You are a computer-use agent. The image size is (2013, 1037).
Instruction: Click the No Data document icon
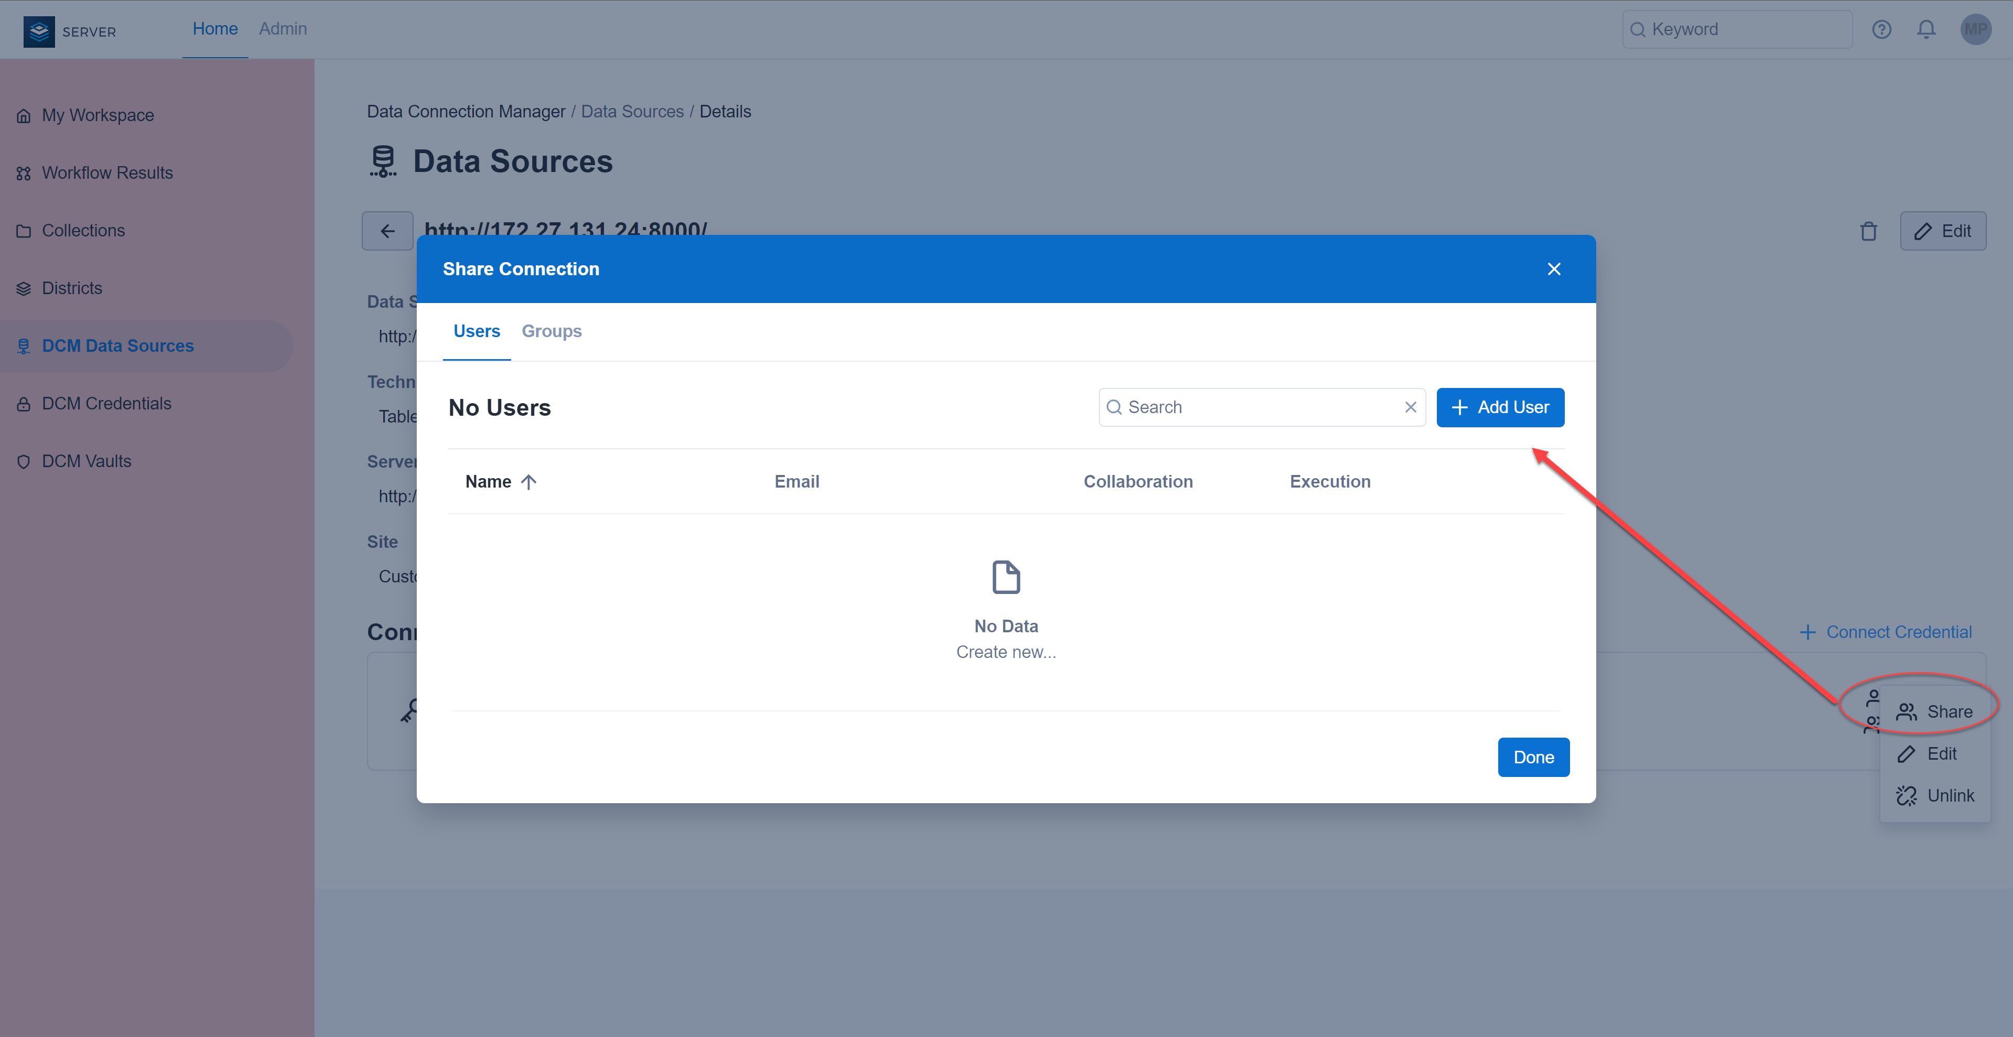click(1006, 578)
